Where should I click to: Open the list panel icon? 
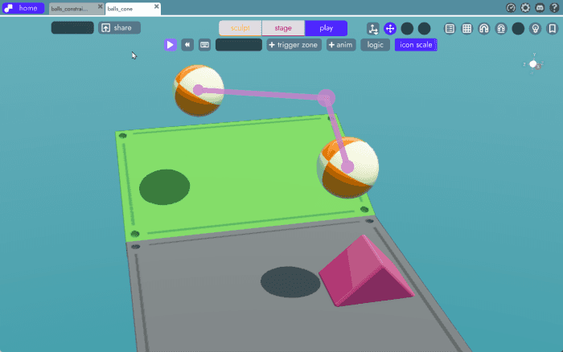450,28
